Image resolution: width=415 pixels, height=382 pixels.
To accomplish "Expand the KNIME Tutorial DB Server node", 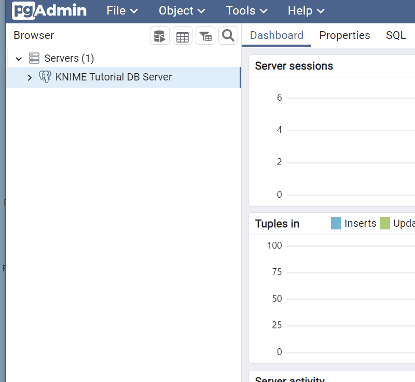I will 30,77.
